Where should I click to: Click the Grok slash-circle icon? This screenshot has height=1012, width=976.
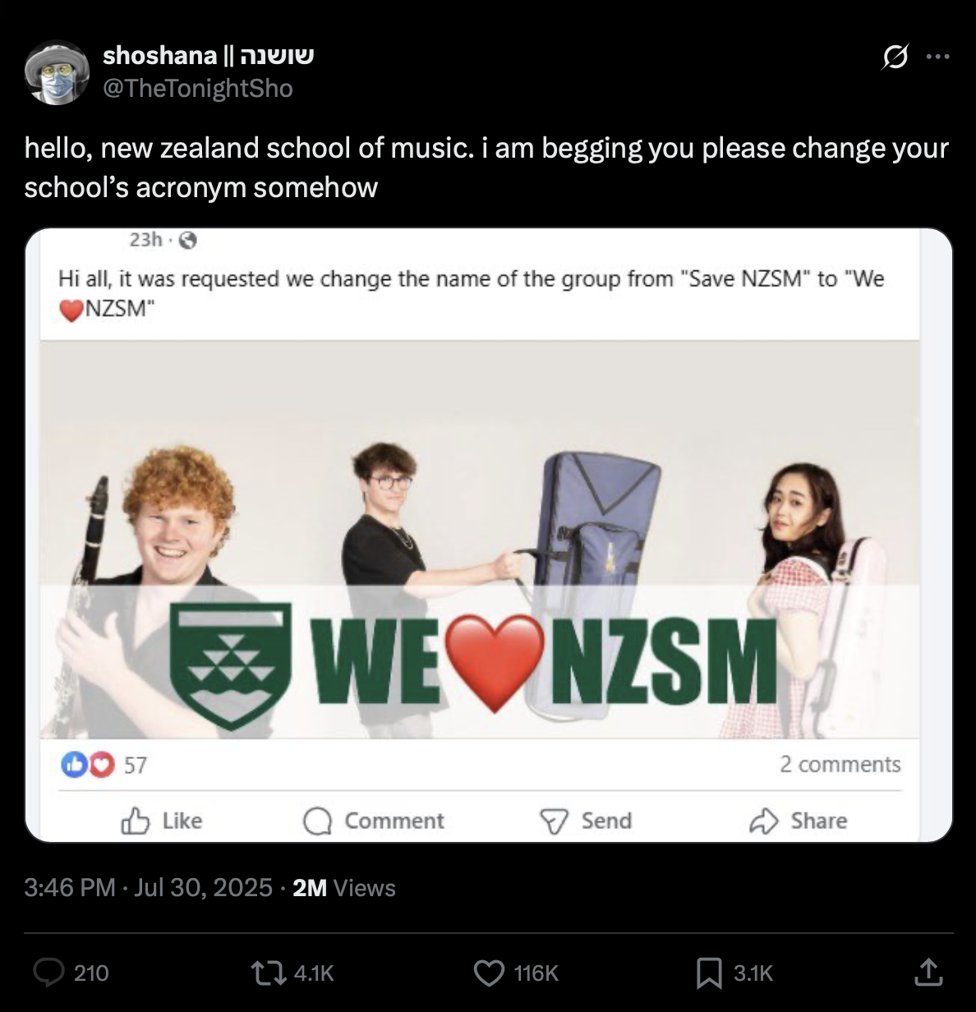(x=895, y=57)
